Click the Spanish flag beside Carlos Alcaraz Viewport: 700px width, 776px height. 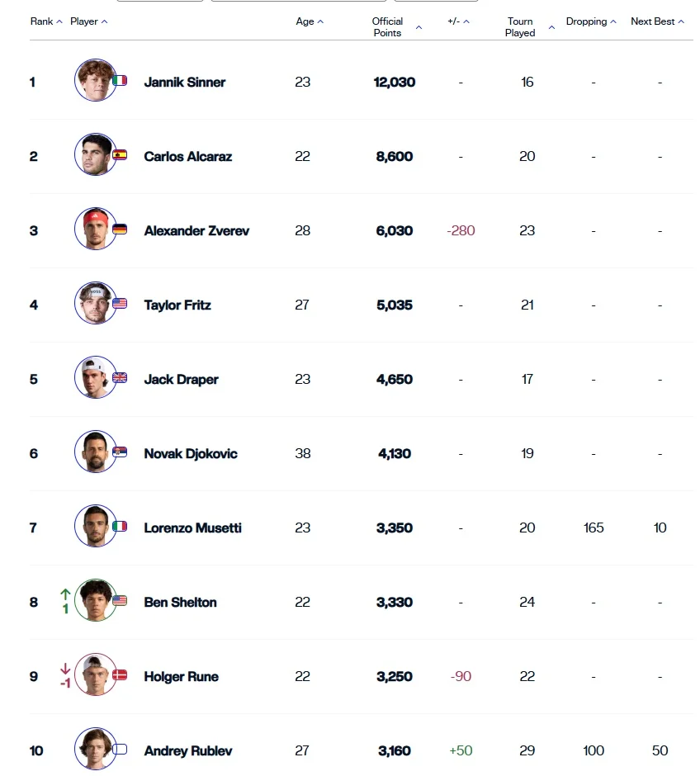120,154
